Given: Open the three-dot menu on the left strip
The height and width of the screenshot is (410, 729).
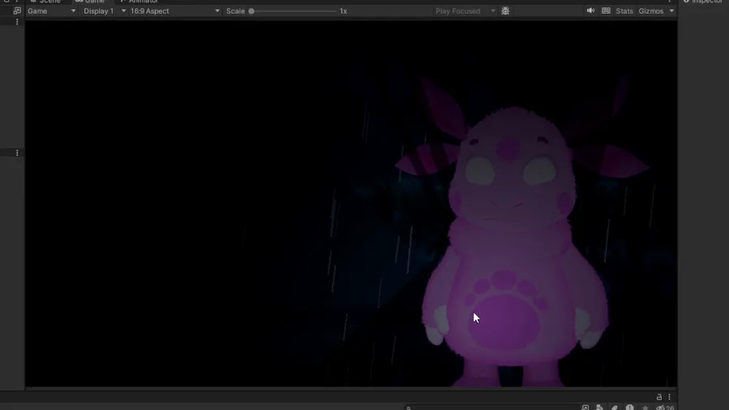Looking at the screenshot, I should pos(17,153).
